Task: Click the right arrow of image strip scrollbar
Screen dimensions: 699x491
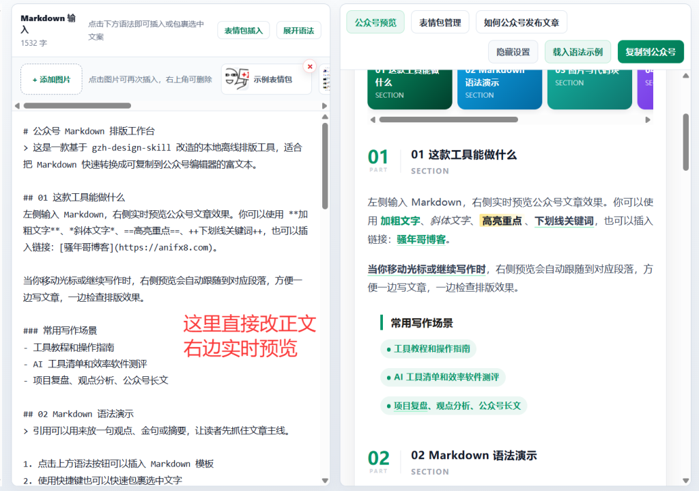Action: coord(324,106)
